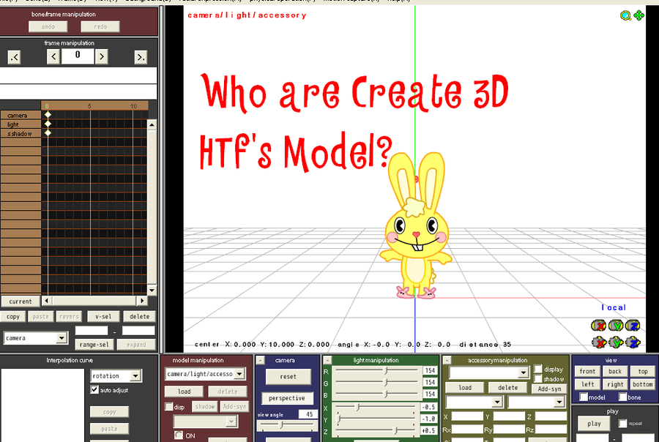Click the current button under timeline
659x442 pixels.
point(21,301)
